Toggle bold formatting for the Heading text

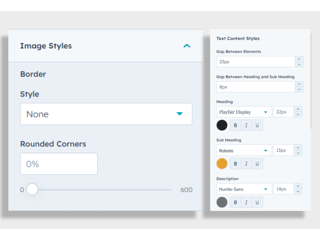(x=235, y=125)
